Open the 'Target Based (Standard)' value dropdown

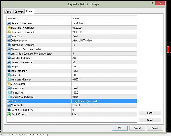104,101
